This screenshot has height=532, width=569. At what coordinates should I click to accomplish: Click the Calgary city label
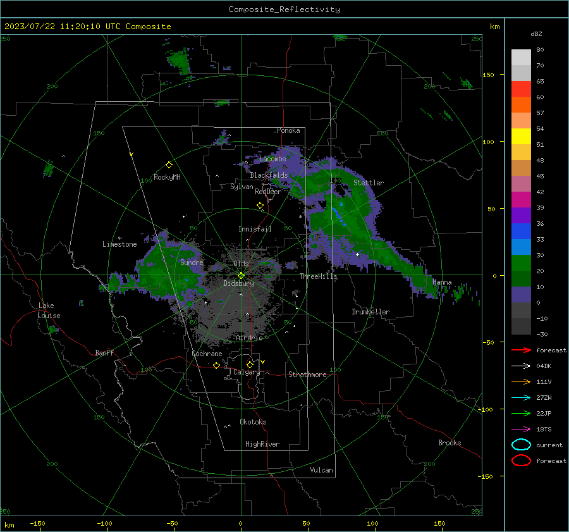pos(247,372)
